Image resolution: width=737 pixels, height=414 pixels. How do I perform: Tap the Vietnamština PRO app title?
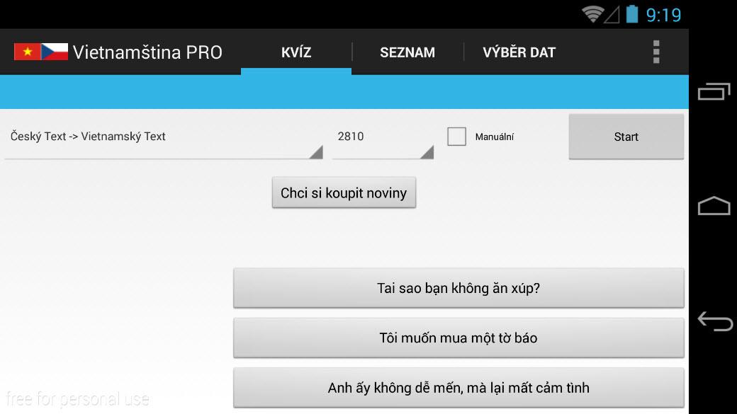coord(147,52)
